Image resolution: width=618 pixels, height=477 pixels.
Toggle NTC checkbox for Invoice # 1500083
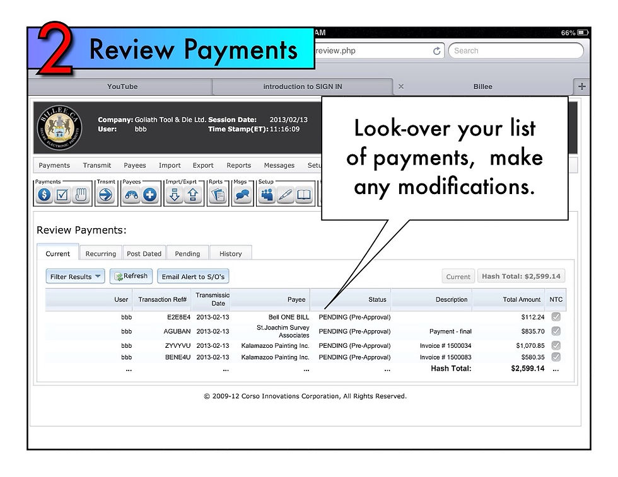pyautogui.click(x=556, y=357)
